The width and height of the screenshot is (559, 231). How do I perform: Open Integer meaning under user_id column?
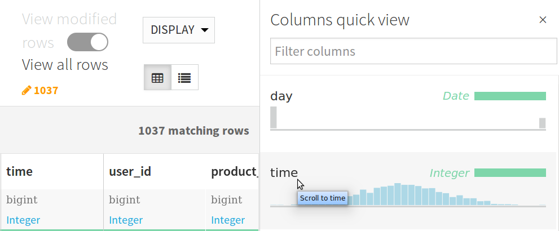pos(126,220)
